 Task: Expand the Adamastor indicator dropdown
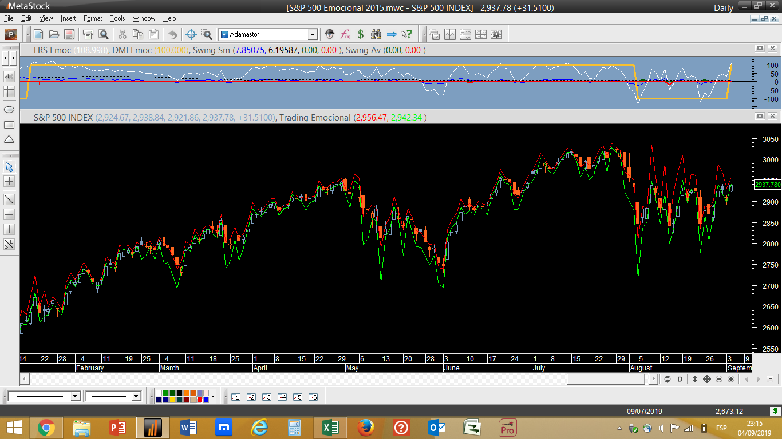point(313,34)
